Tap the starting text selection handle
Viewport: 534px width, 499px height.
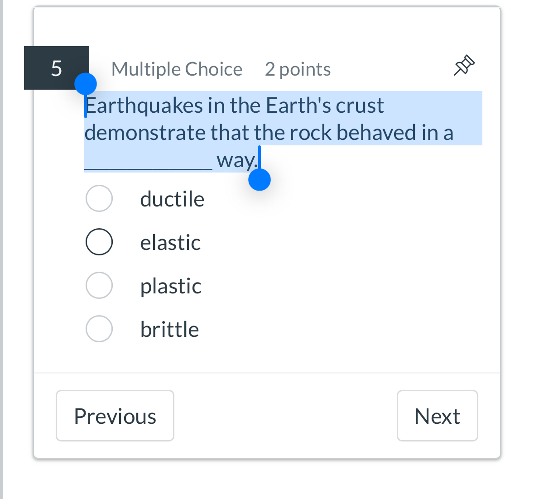pos(86,84)
